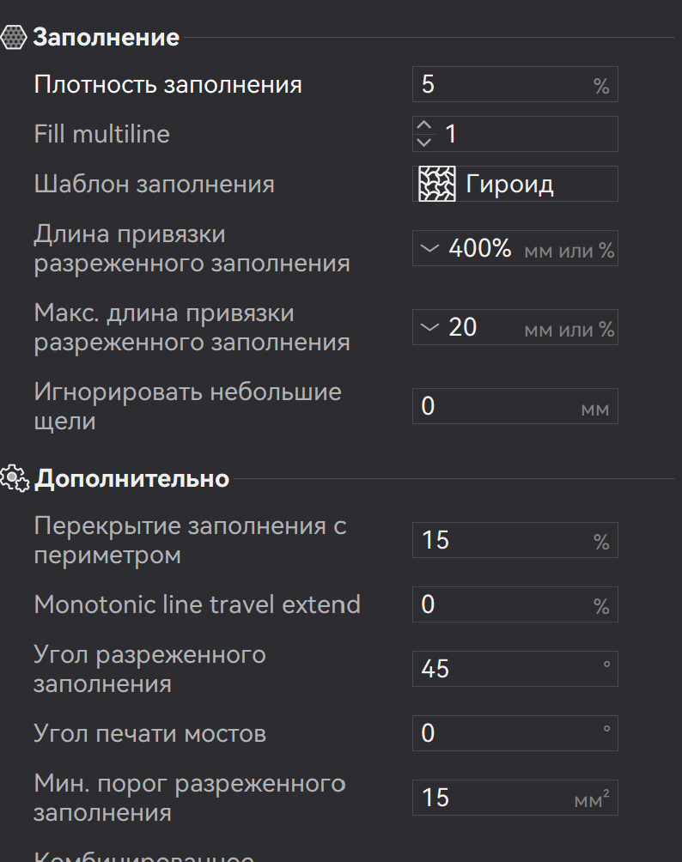682x862 pixels.
Task: Expand the max anchor length 20 dropdown
Action: 429,328
